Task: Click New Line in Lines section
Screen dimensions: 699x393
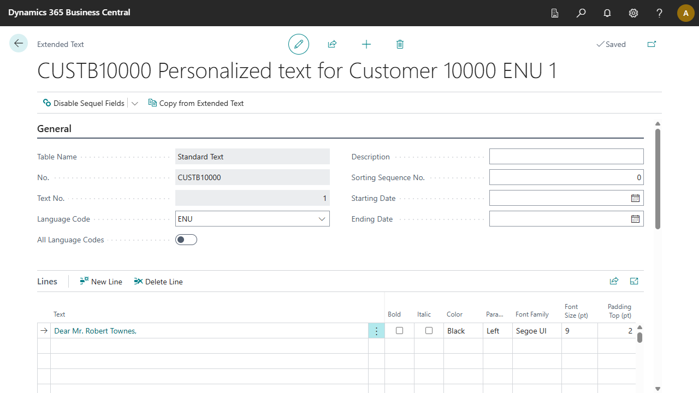Action: (101, 282)
